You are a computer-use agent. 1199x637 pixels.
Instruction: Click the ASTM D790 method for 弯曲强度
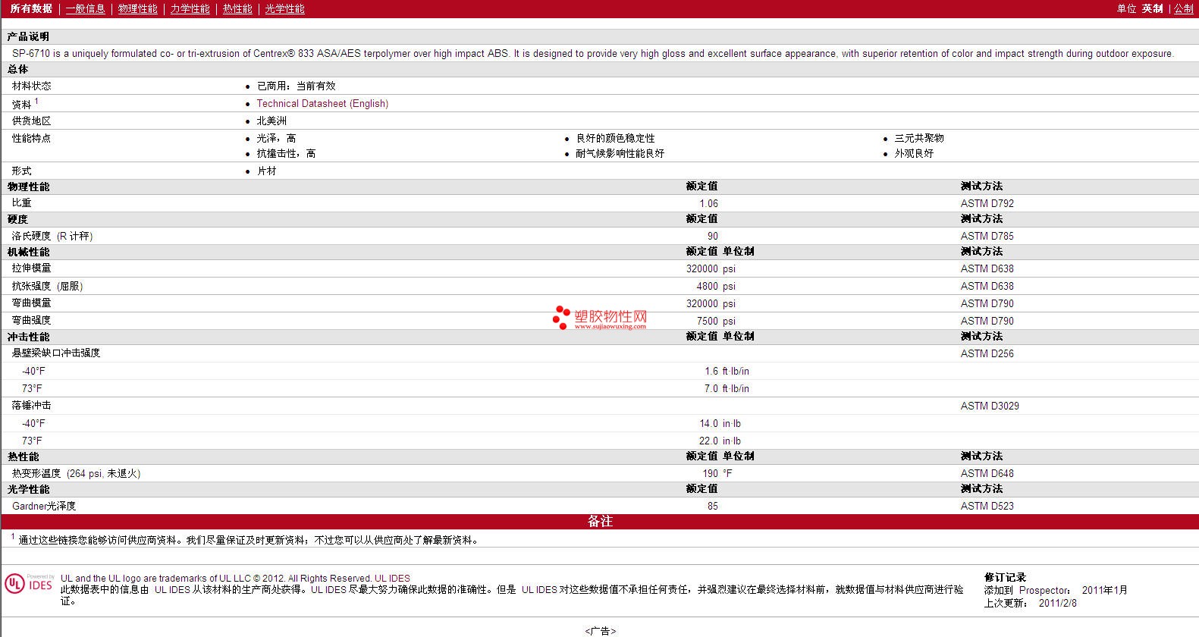point(987,322)
